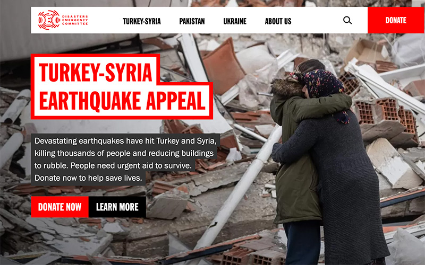Screen dimensions: 425x265
Task: Click the appeal description paragraph
Action: click(125, 160)
